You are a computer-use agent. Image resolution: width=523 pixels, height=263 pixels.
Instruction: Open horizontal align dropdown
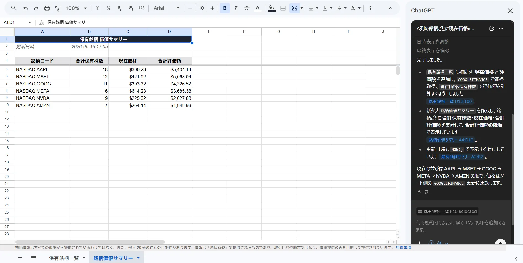313,8
